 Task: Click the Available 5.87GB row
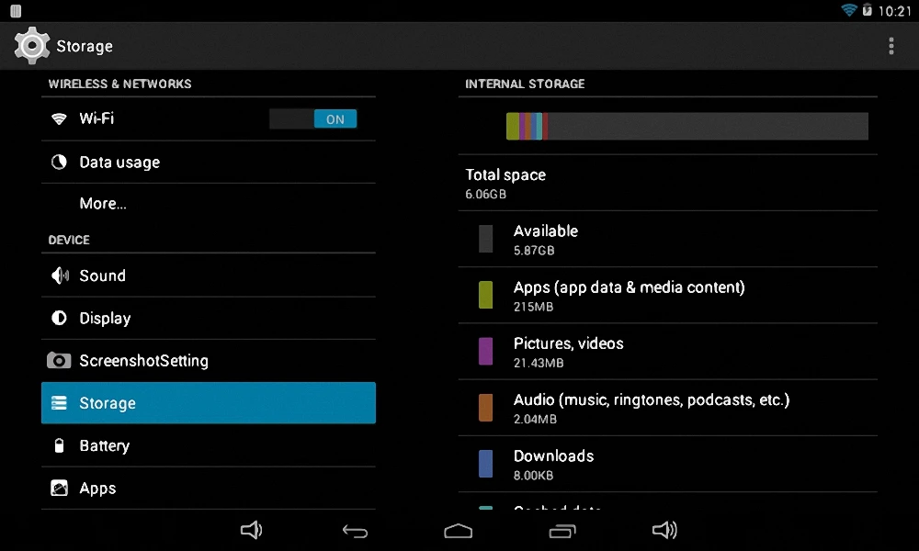pos(668,239)
